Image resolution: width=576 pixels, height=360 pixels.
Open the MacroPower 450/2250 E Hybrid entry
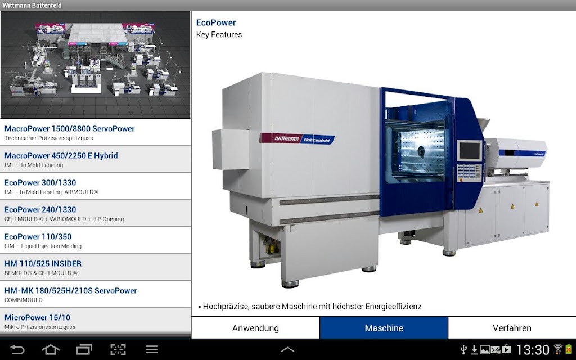tap(96, 159)
